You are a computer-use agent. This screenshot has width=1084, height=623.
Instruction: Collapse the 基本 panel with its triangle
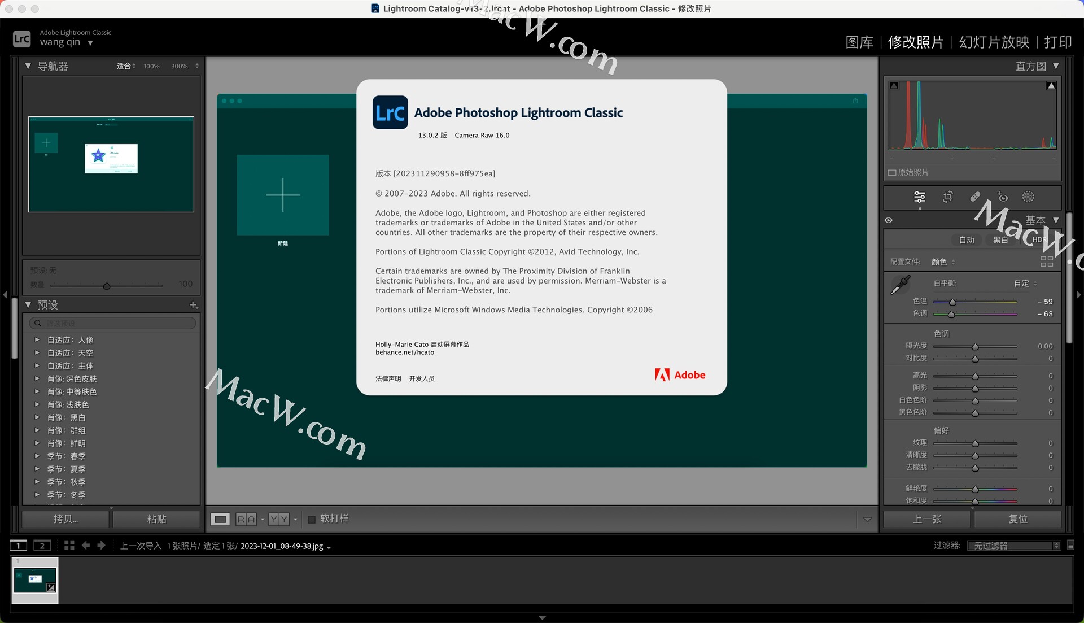pyautogui.click(x=1056, y=220)
